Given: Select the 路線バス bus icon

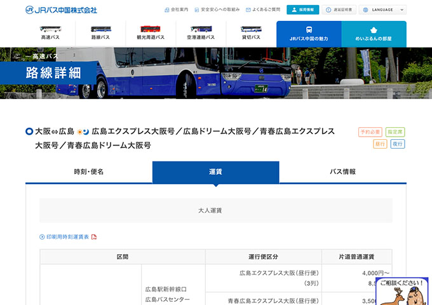Looking at the screenshot, I should [x=100, y=29].
